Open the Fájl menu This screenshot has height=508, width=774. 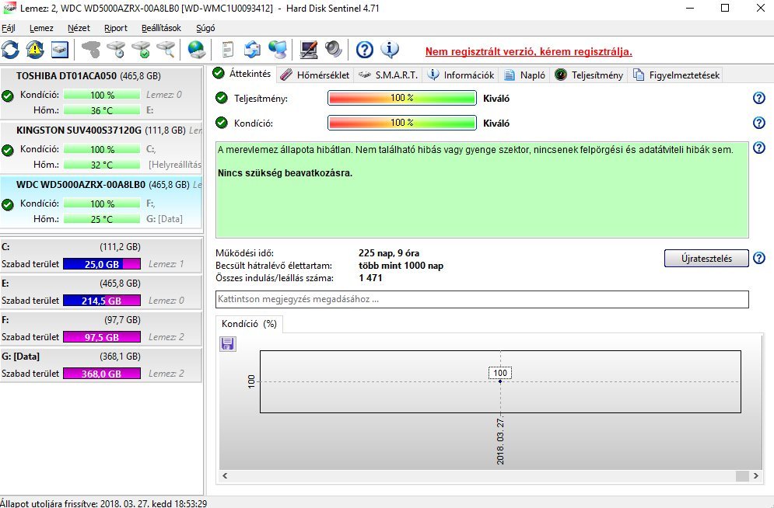coord(9,28)
